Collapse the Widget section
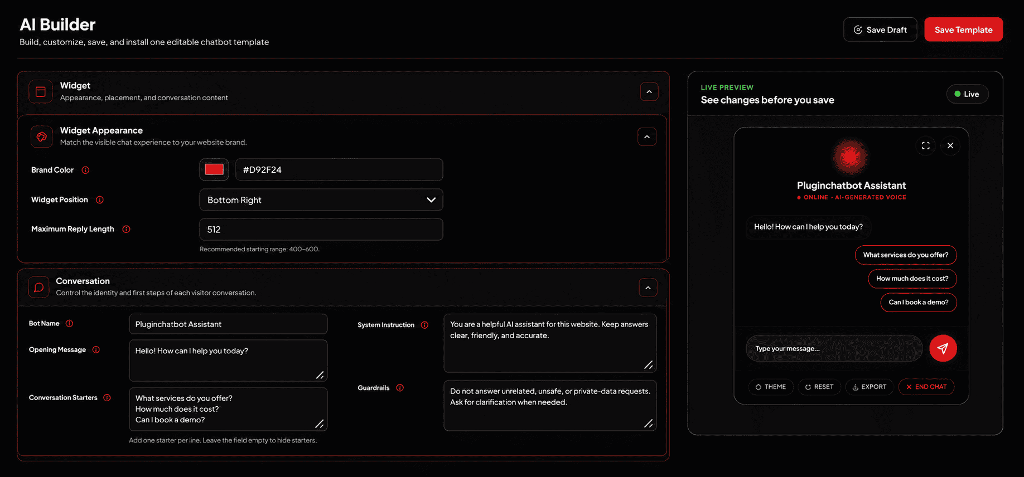The width and height of the screenshot is (1024, 477). pyautogui.click(x=649, y=91)
